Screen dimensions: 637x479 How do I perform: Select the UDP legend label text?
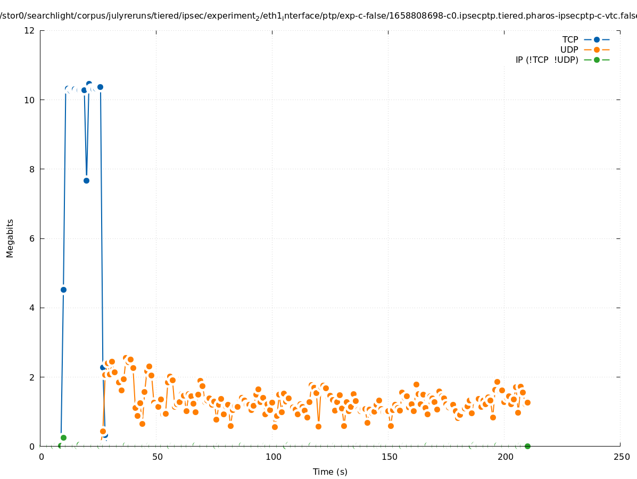coord(569,49)
